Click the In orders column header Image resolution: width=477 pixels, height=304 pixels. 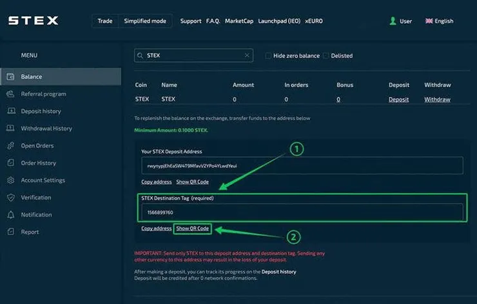click(x=297, y=85)
